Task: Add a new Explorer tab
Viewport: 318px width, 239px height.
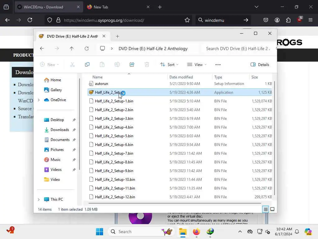Action: [x=117, y=36]
